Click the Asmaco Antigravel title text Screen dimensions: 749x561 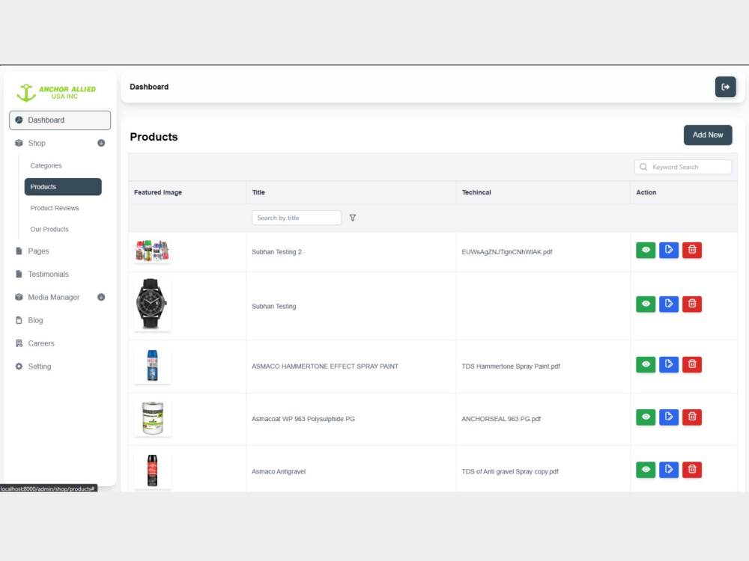(x=279, y=471)
